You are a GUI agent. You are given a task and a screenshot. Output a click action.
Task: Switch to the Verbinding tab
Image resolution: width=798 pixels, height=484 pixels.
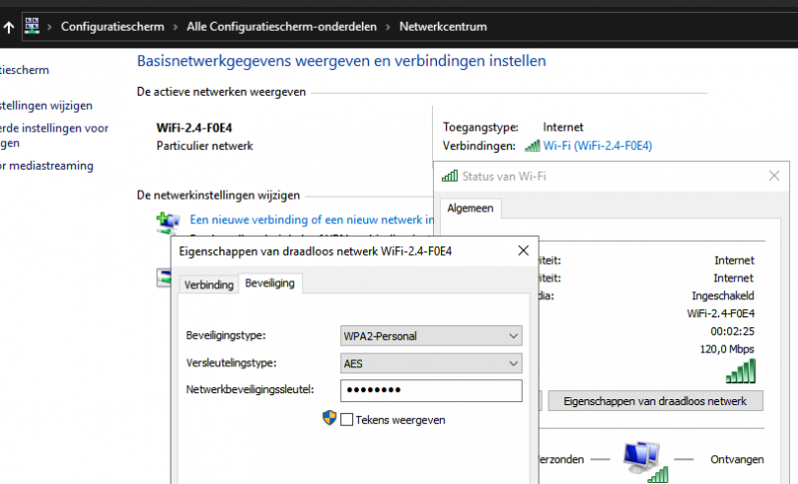point(208,284)
